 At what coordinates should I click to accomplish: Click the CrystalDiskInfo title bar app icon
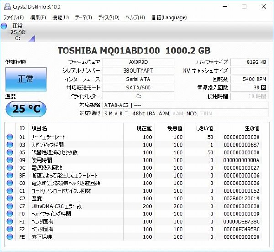(7, 7)
